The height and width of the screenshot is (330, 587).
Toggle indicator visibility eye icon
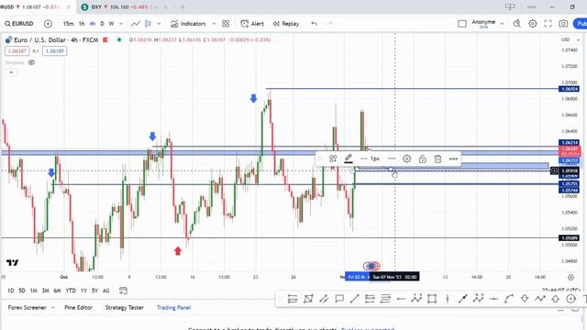[31, 62]
